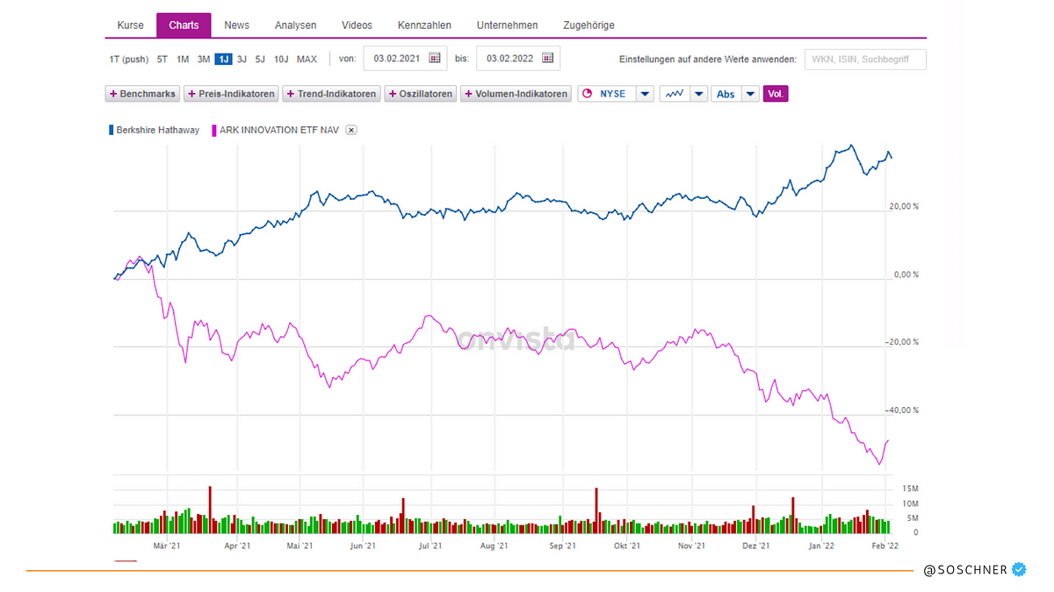Click the 'bis' end date field
Viewport: 1054px width, 592px height.
click(518, 59)
